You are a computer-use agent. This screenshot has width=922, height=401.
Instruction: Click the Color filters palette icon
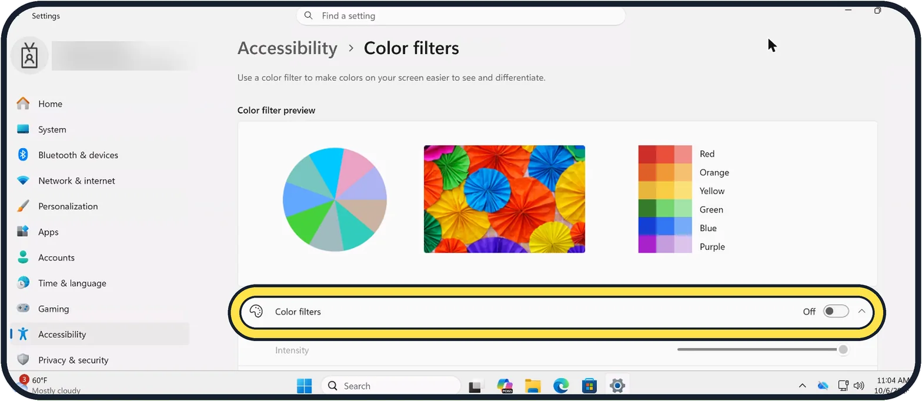coord(256,312)
